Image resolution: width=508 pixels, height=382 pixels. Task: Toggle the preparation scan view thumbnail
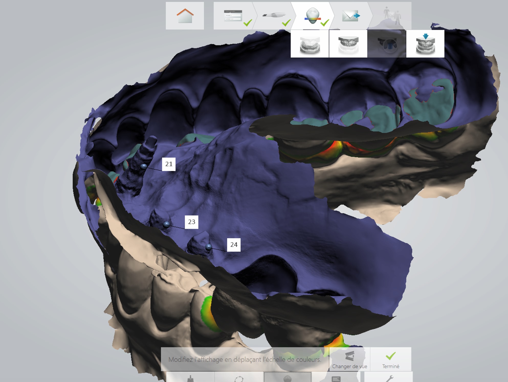pyautogui.click(x=386, y=44)
